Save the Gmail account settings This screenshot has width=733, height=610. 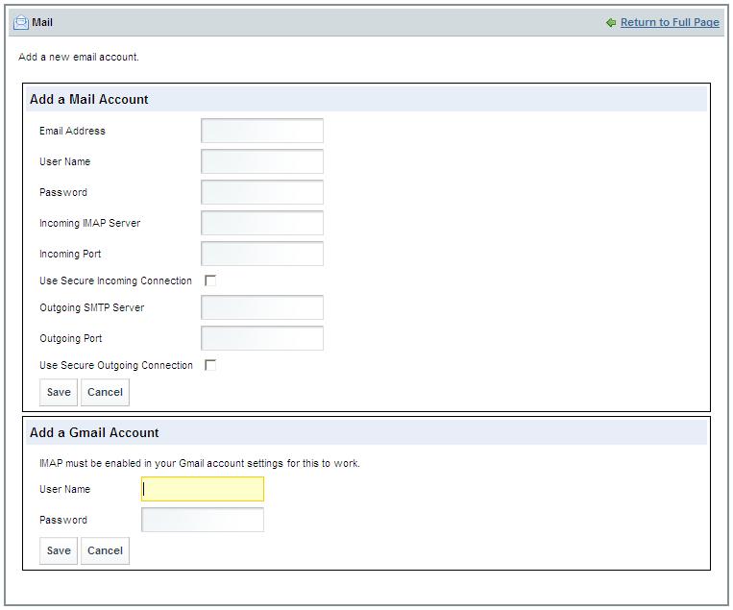pyautogui.click(x=59, y=550)
